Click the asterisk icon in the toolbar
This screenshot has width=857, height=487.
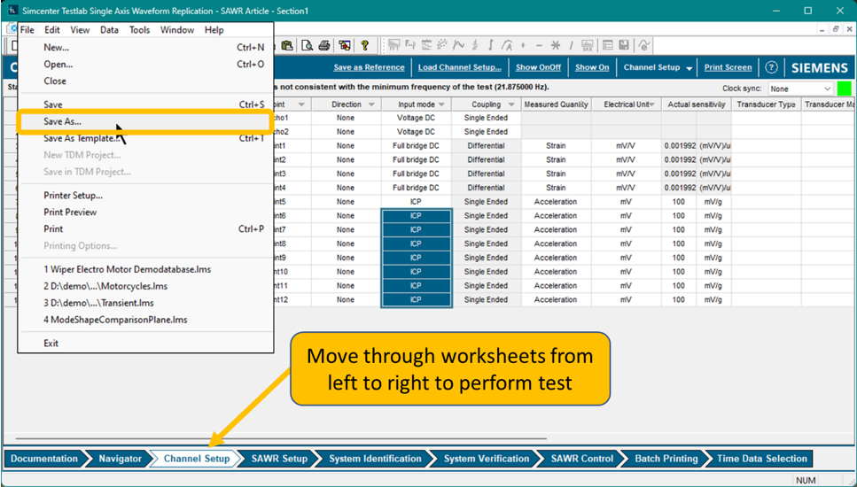556,45
